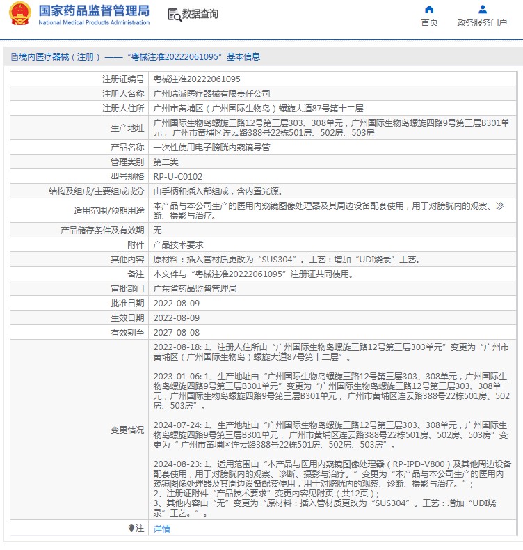Select 无 storage condition value

(x=157, y=230)
